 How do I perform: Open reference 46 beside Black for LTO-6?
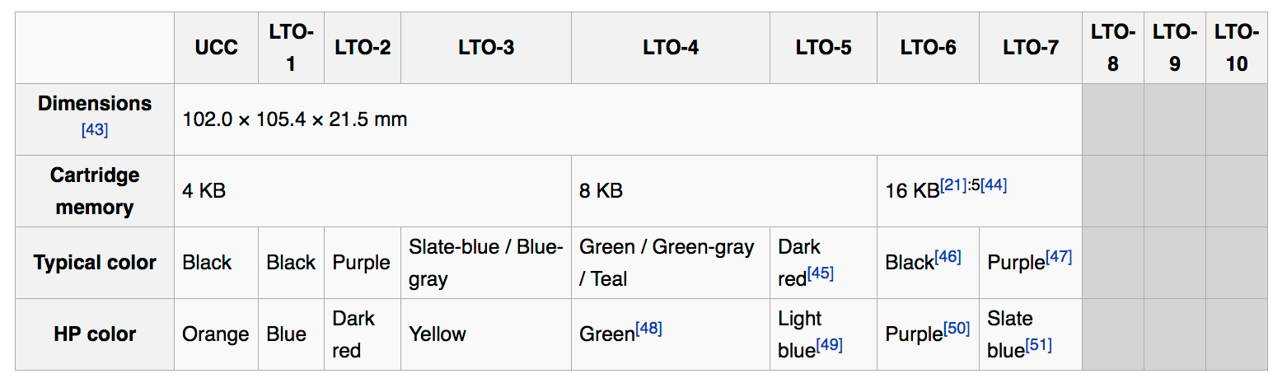click(948, 257)
